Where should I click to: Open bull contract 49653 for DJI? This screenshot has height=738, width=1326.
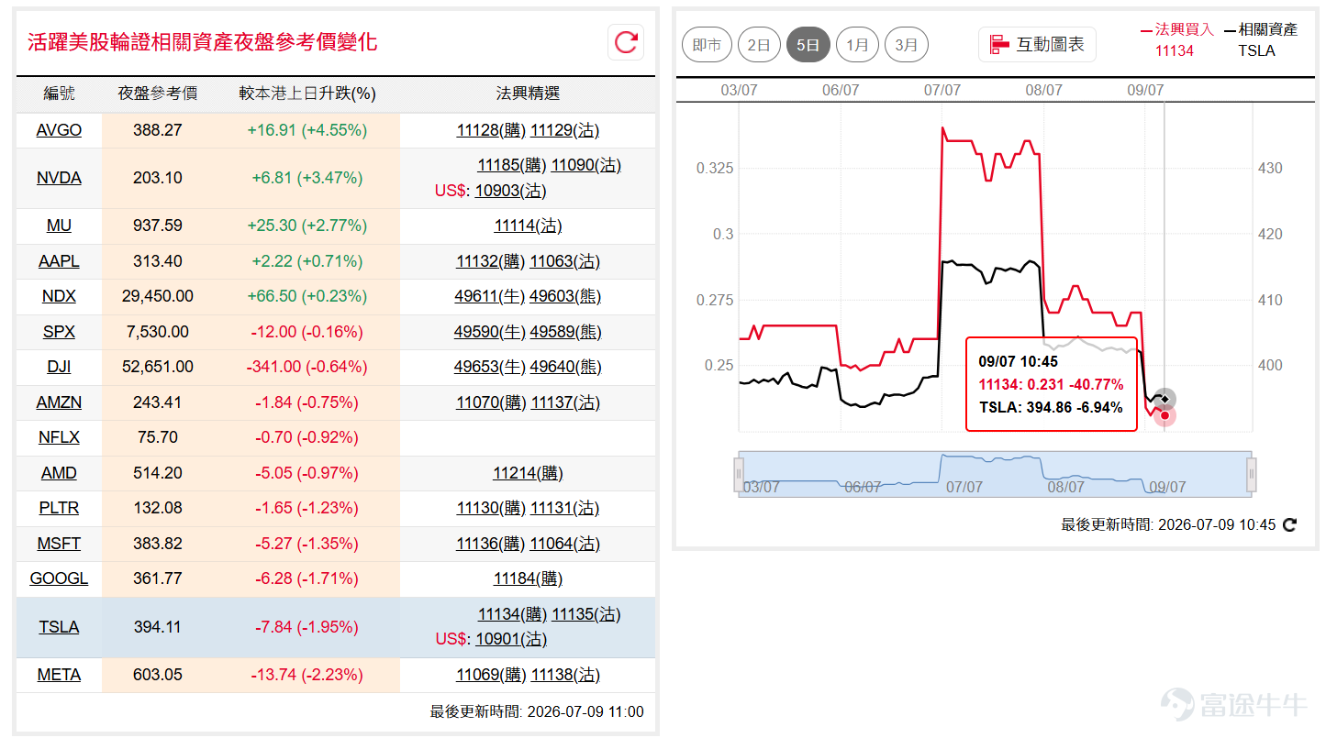tap(490, 367)
